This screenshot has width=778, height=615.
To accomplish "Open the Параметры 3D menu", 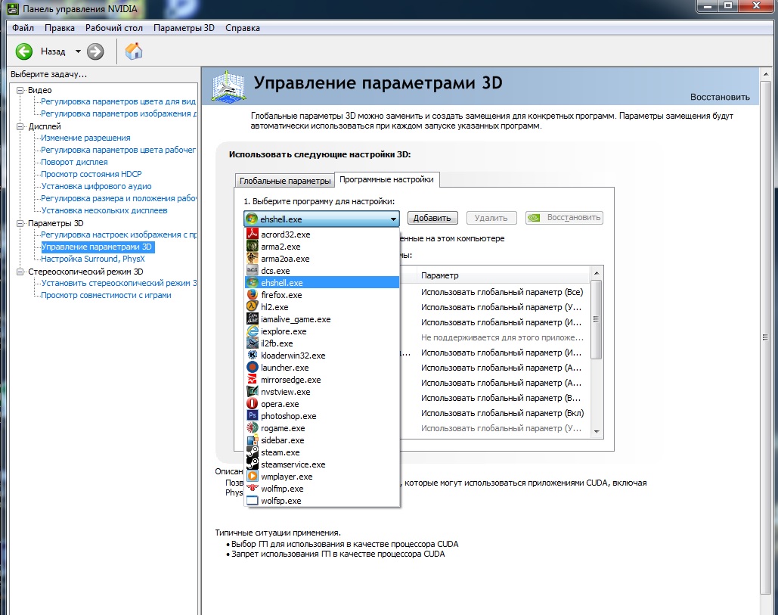I will pos(184,28).
